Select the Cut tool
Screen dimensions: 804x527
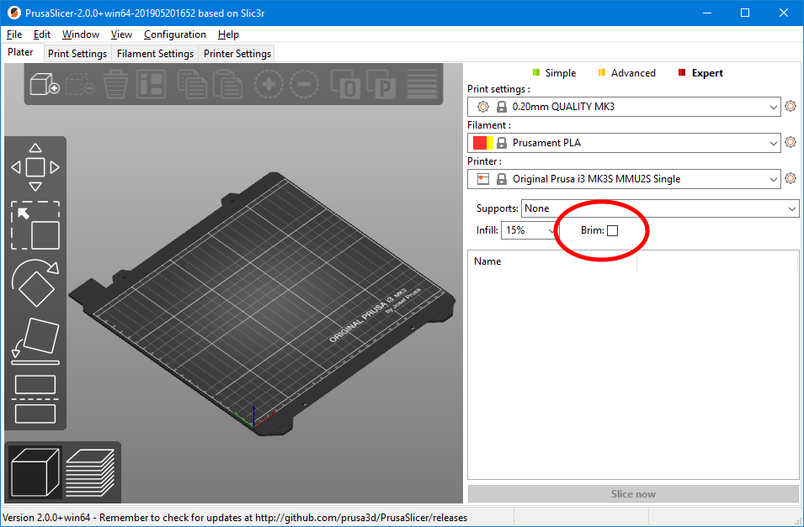point(35,399)
